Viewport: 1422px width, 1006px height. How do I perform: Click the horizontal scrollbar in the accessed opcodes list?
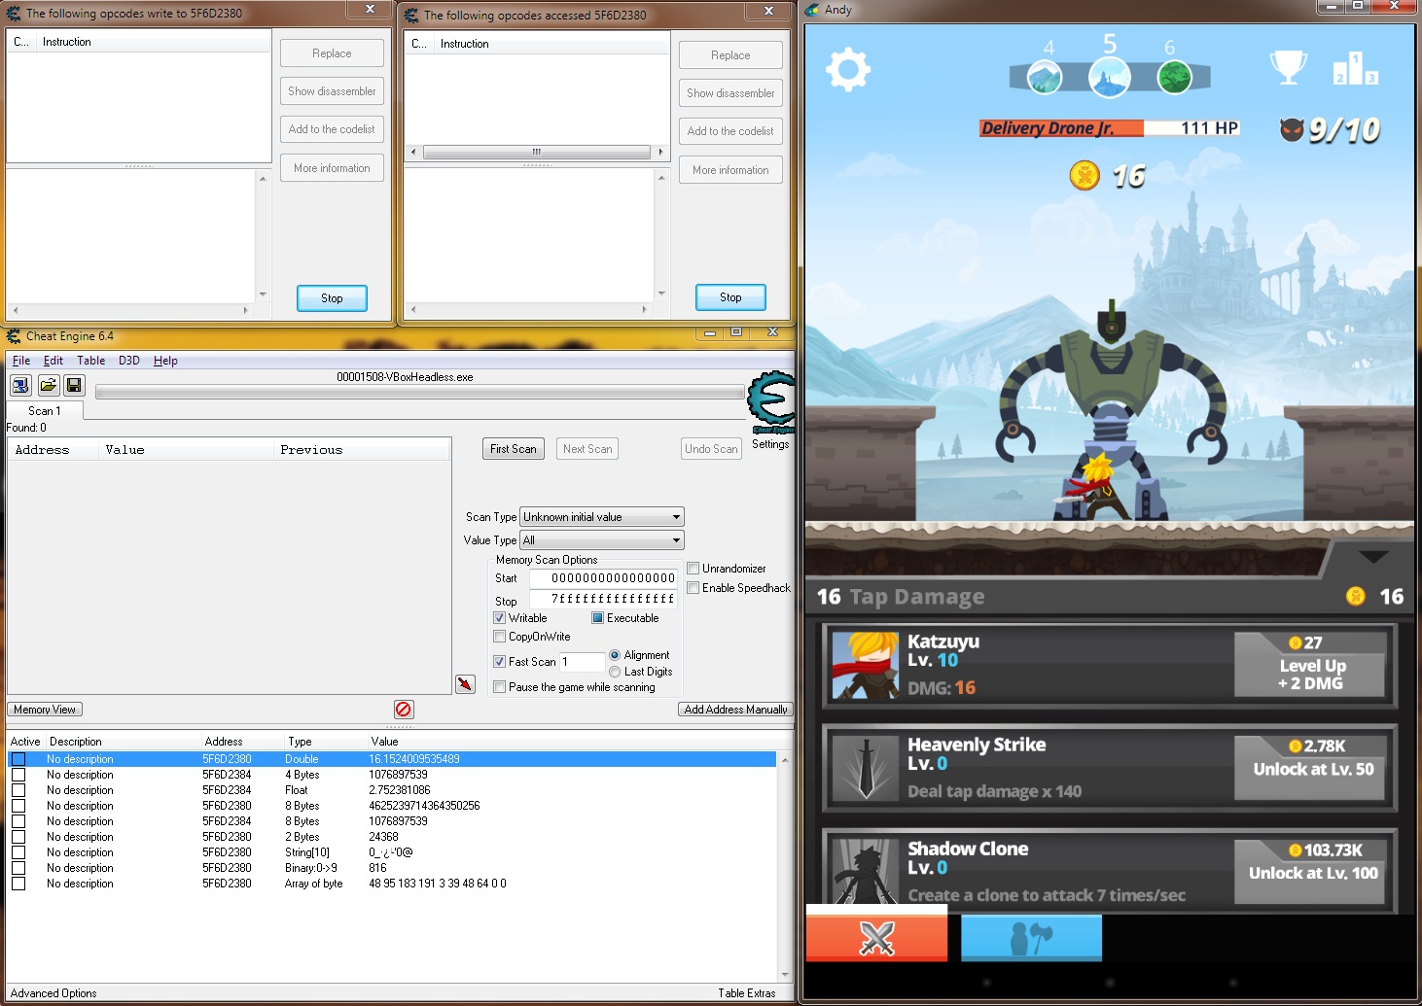(536, 152)
